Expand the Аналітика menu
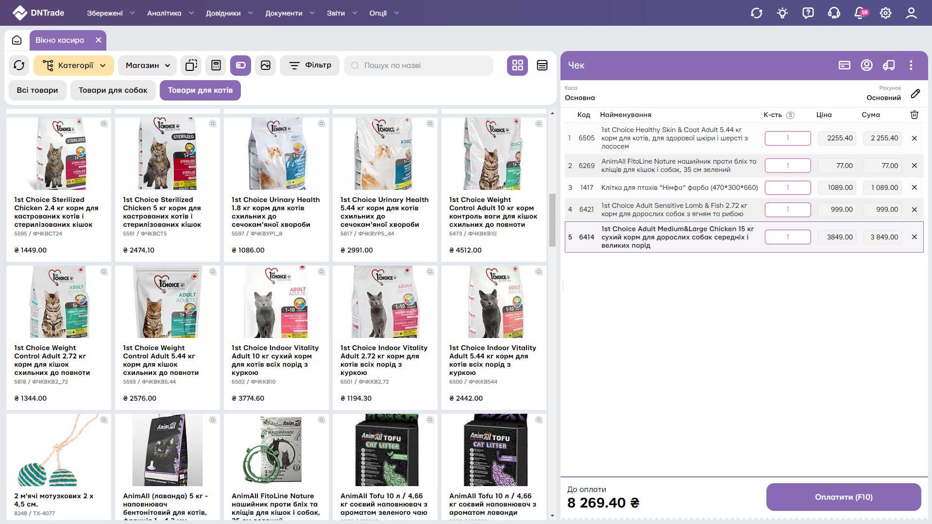 [x=170, y=13]
